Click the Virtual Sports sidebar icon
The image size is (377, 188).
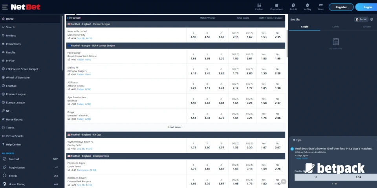click(4, 136)
